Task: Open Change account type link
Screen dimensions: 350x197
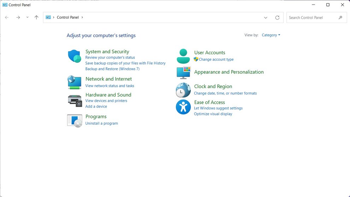Action: [x=216, y=59]
